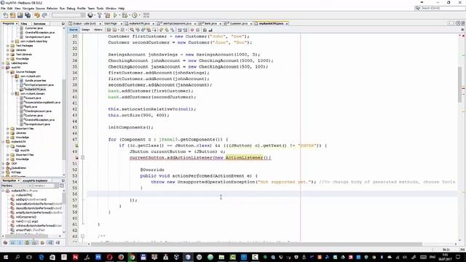Expand the Important Files node under myATM
466x262 pixels.
[8, 129]
